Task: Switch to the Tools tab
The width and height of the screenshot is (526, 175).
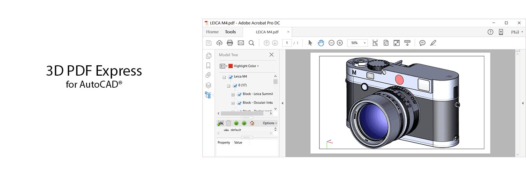Action: click(230, 32)
